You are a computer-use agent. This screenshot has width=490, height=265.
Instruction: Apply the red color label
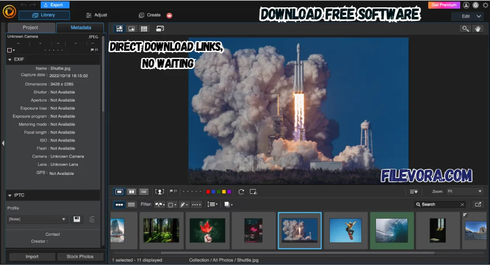pos(208,191)
